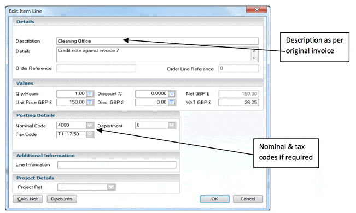
Task: Click into the Line Information field
Action: click(x=116, y=165)
